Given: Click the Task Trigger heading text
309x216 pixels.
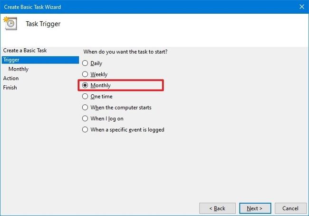Looking at the screenshot, I should click(43, 24).
